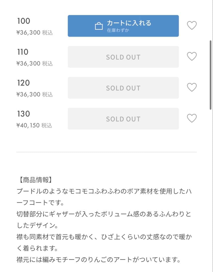Click the shopping bag icon in cart button
Image resolution: width=213 pixels, height=272 pixels.
tap(99, 26)
